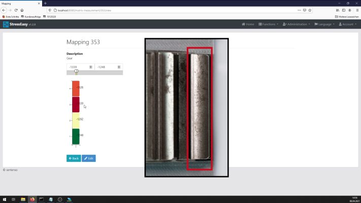Image resolution: width=361 pixels, height=203 pixels.
Task: Expand the Administration dropdown menu
Action: (297, 24)
